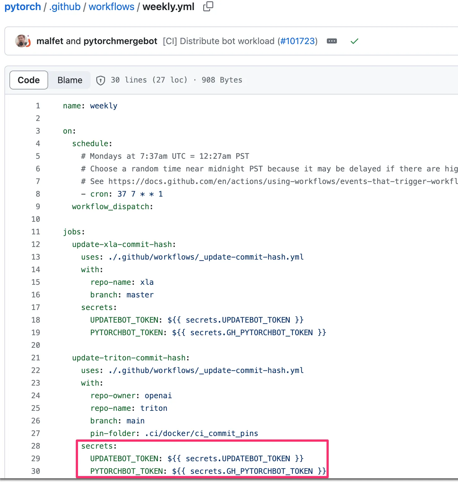
Task: Select the Code view tab
Action: point(29,80)
